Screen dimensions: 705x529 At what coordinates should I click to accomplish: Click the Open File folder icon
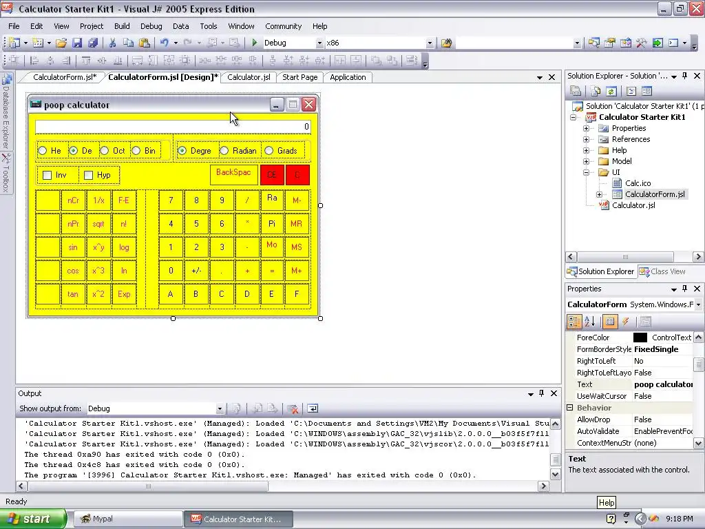click(61, 43)
